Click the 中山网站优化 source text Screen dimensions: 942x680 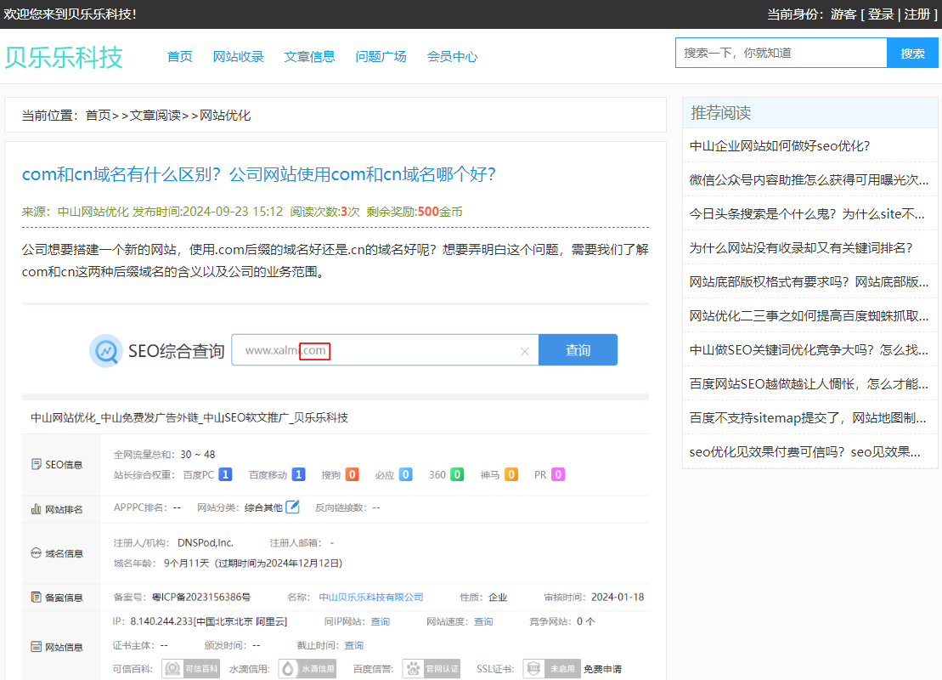93,212
